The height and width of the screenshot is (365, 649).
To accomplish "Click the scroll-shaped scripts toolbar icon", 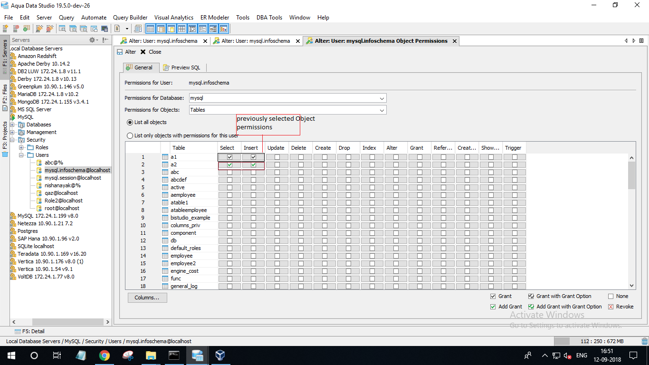I will (x=138, y=29).
